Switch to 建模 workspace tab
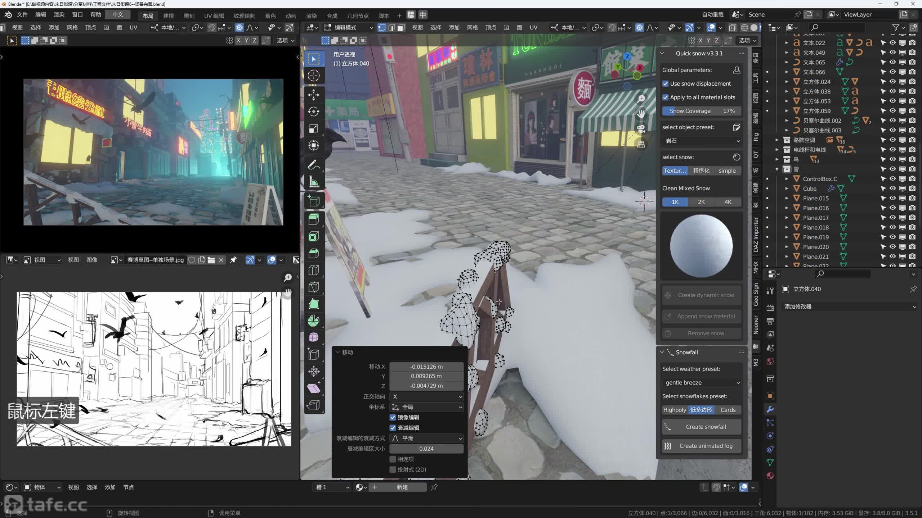 (x=168, y=15)
